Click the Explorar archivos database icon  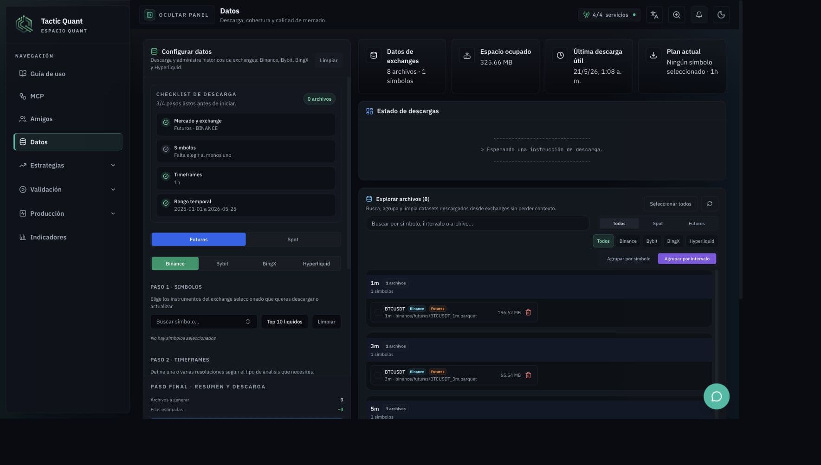[369, 199]
